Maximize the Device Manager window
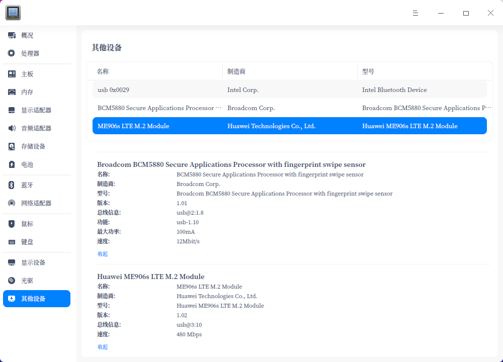Image resolution: width=503 pixels, height=362 pixels. point(466,13)
